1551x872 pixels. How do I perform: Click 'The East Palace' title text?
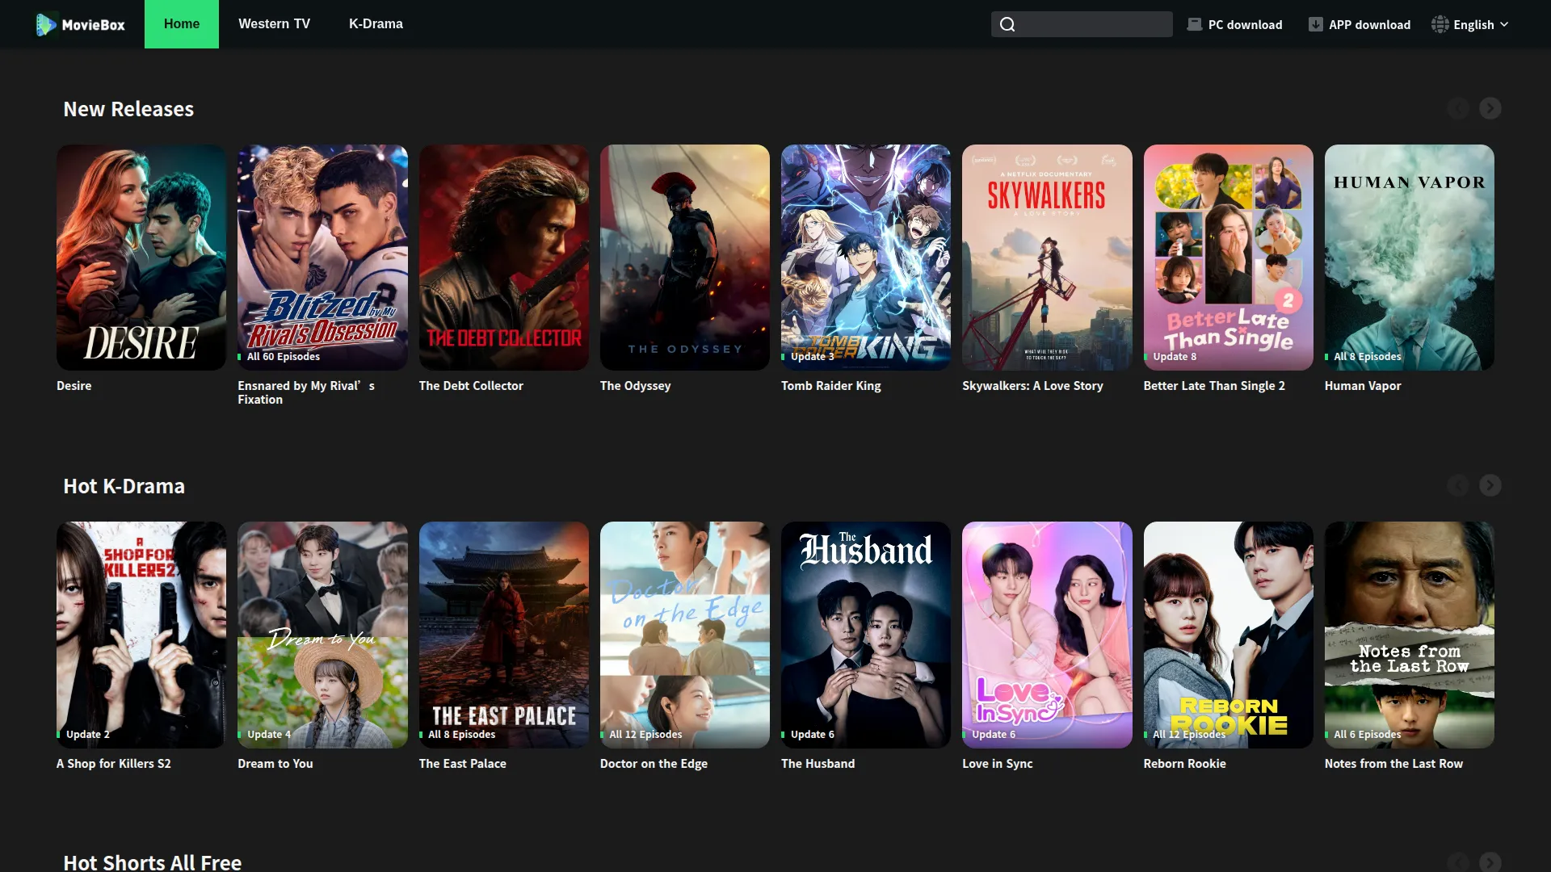[462, 764]
